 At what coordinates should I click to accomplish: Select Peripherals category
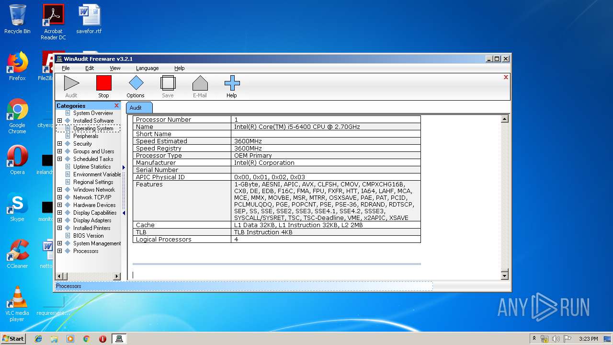coord(86,136)
